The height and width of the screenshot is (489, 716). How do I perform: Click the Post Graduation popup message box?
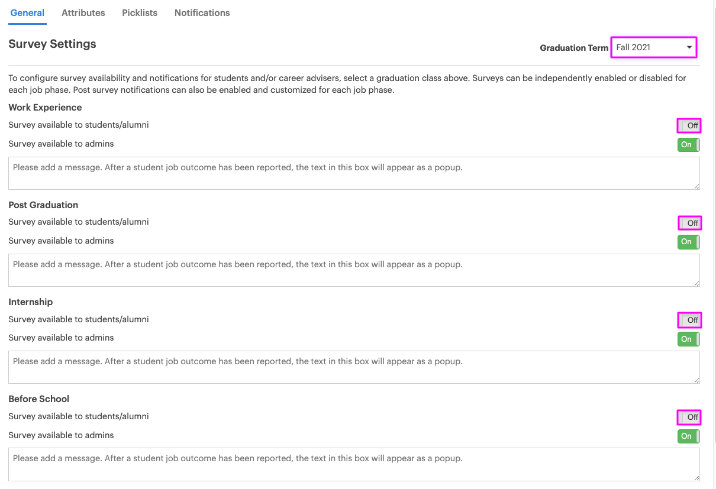point(354,270)
